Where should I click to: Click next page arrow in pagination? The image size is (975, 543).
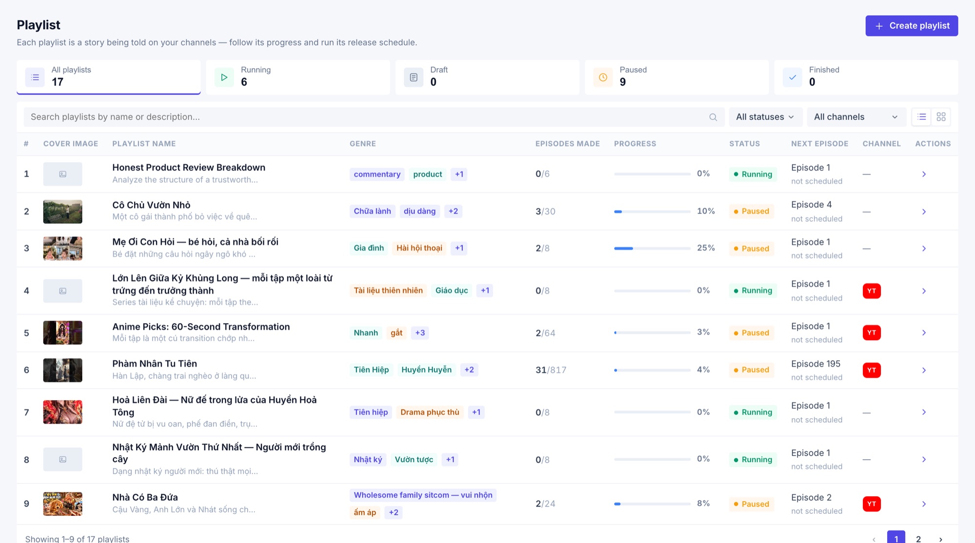(940, 539)
